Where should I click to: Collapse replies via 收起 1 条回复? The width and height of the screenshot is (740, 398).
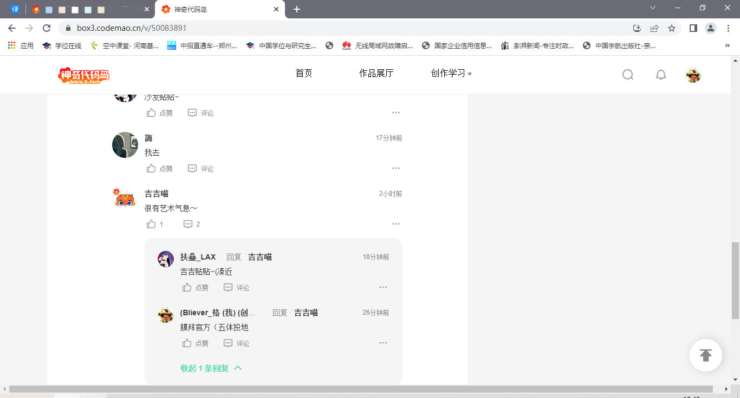point(211,368)
